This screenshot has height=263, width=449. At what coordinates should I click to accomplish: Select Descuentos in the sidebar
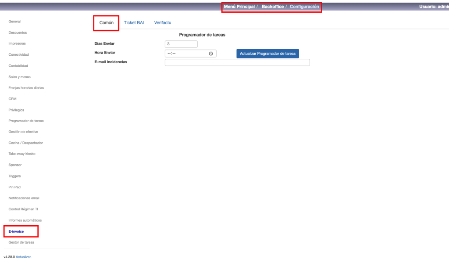[18, 32]
